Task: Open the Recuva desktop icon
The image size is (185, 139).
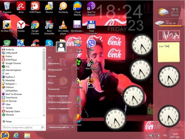Action: tap(49, 7)
